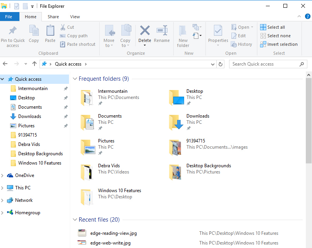This screenshot has width=312, height=248.
Task: Click Edit in the Open group
Action: [x=238, y=36]
